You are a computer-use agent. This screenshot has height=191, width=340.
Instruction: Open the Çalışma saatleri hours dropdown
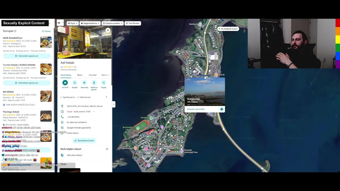113,23
